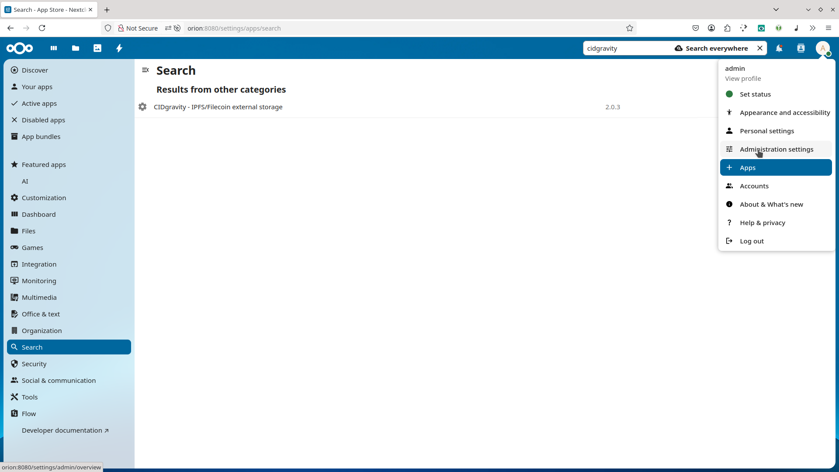Open Games category
The height and width of the screenshot is (472, 839).
[69, 247]
